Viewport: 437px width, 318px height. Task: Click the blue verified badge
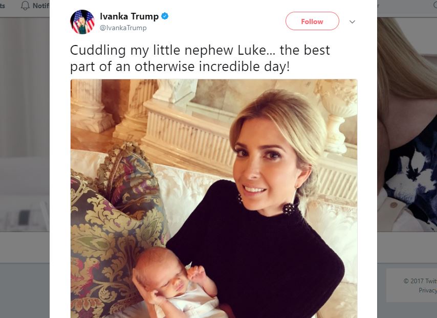(165, 16)
